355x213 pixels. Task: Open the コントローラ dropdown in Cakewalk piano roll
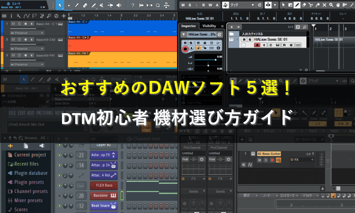click(x=288, y=195)
